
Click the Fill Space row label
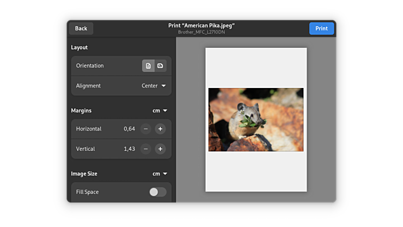[x=87, y=192]
